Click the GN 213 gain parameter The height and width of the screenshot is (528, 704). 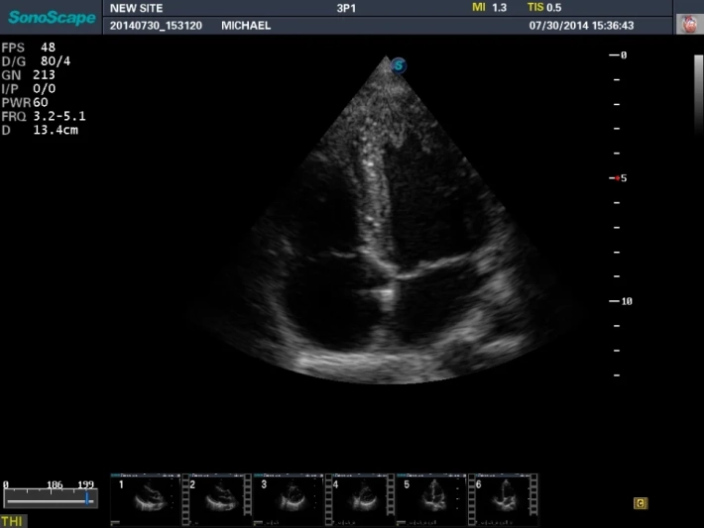tap(28, 74)
